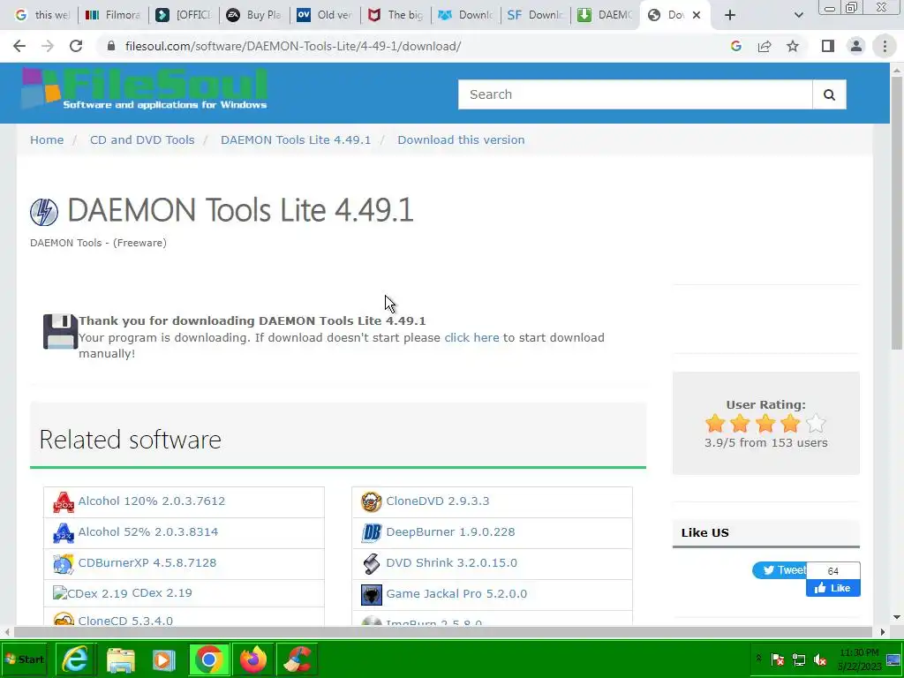Image resolution: width=904 pixels, height=678 pixels.
Task: Open the CDBurnerXP 4.5.8.7128 link
Action: pyautogui.click(x=147, y=562)
